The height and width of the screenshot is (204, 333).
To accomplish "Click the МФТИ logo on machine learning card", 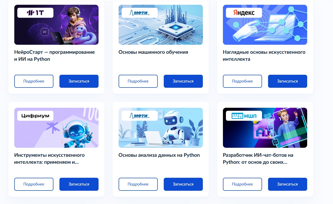I will tap(140, 13).
